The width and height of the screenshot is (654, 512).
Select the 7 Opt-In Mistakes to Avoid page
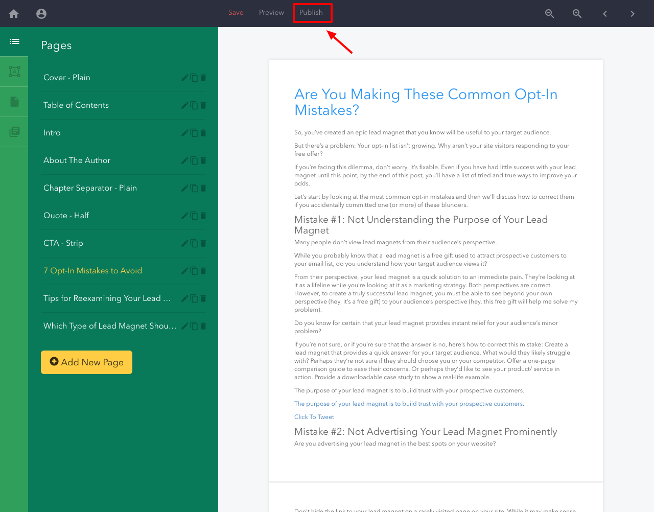(92, 271)
